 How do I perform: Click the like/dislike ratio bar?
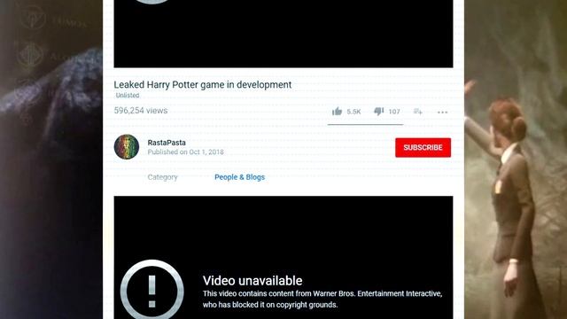click(365, 124)
